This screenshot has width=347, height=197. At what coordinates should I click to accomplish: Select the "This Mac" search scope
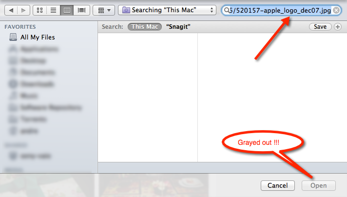(x=145, y=27)
